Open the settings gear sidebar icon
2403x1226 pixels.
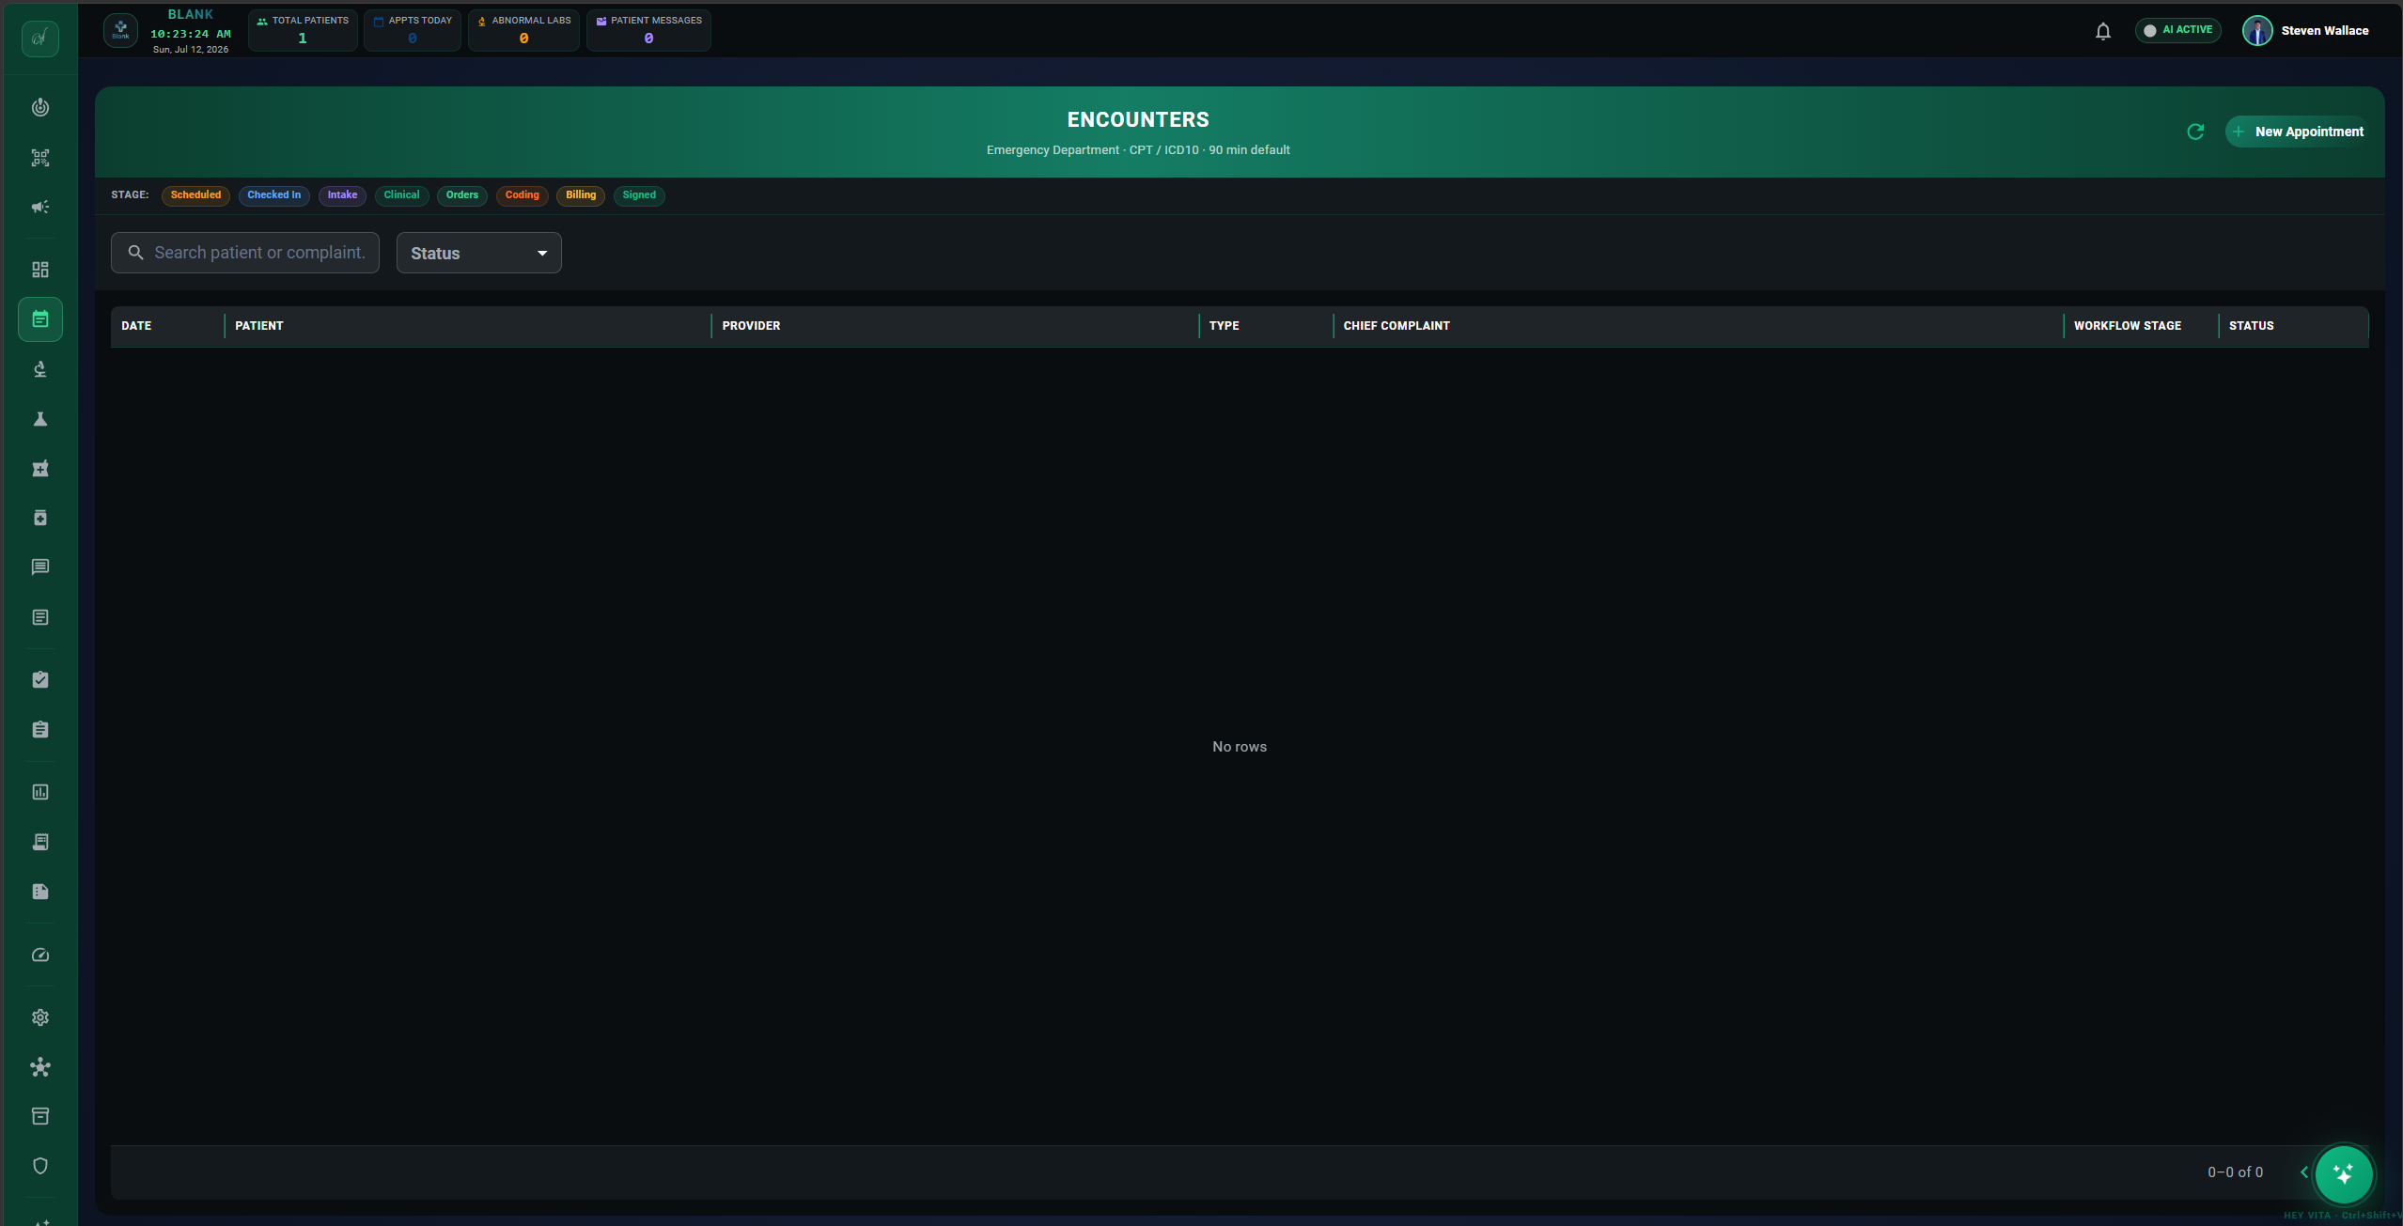coord(39,1017)
